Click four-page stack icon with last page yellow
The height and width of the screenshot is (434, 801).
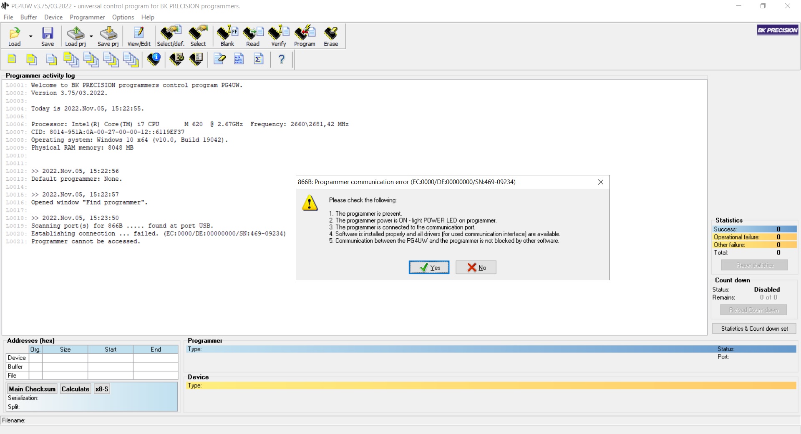tap(131, 59)
